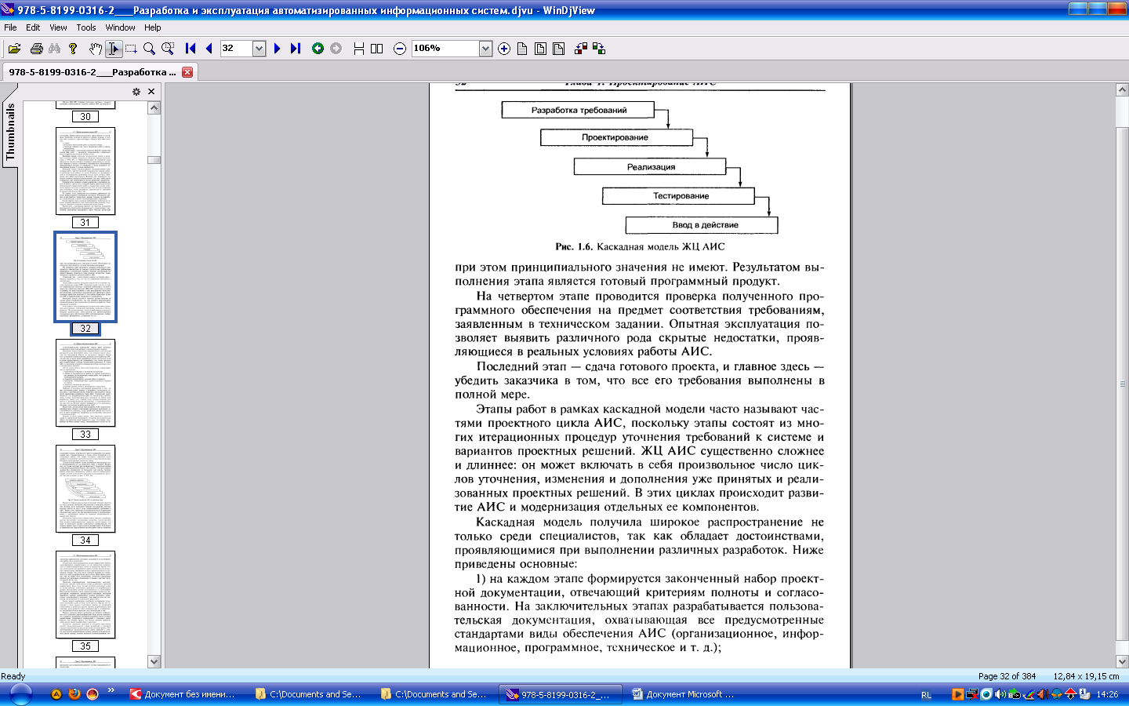Click the page label 30 in thumbnails
Image resolution: width=1129 pixels, height=706 pixels.
pyautogui.click(x=85, y=117)
